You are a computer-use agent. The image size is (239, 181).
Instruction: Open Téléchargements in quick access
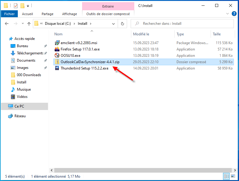[x=30, y=53]
